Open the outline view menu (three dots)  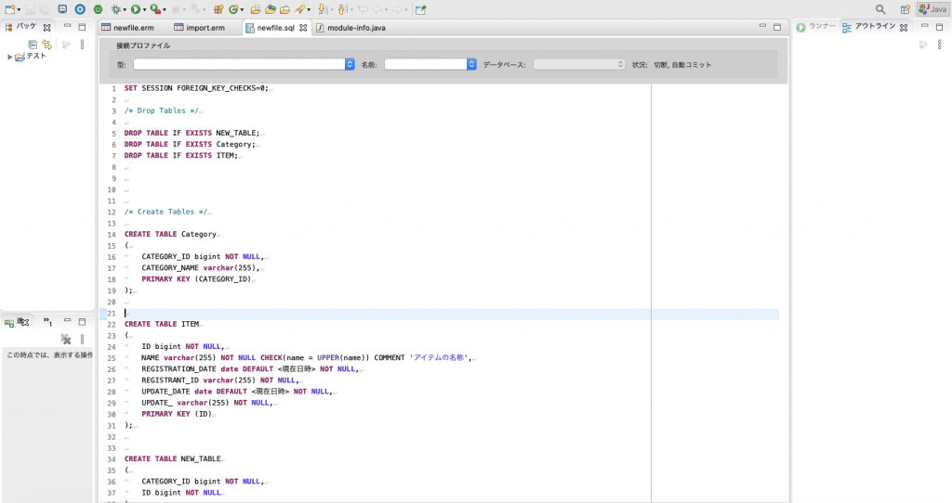pos(939,44)
